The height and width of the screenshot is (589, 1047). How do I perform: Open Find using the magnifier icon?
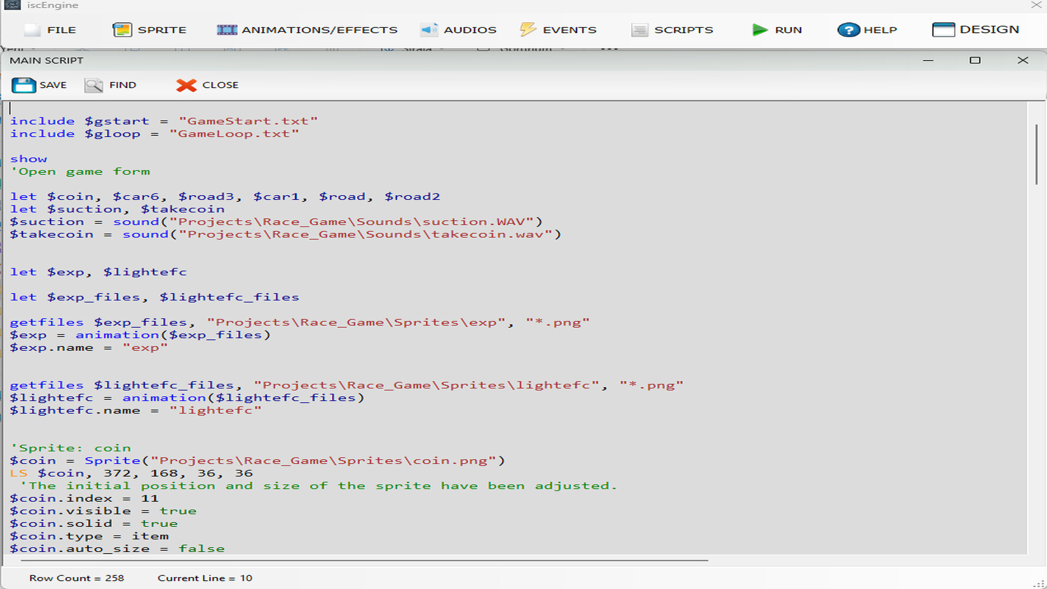tap(93, 85)
